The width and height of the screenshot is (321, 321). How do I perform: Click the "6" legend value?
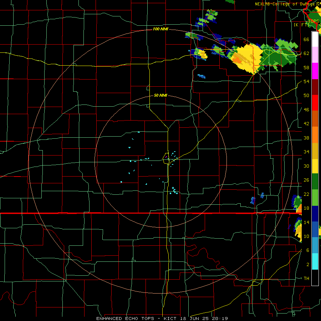308,250
